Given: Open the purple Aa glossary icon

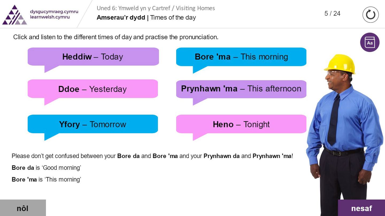Looking at the screenshot, I should 370,43.
